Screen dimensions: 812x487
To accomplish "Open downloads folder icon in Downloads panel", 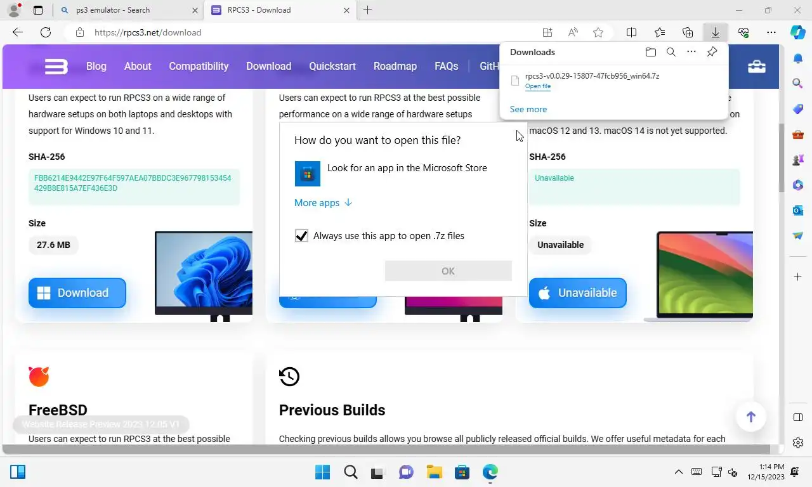I will click(650, 52).
